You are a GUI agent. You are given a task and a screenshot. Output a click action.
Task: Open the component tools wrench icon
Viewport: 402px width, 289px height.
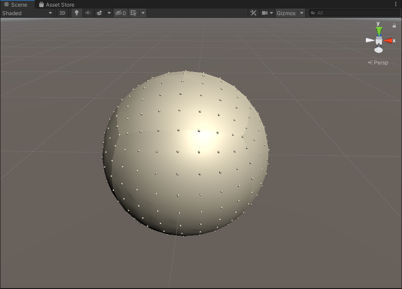(253, 13)
